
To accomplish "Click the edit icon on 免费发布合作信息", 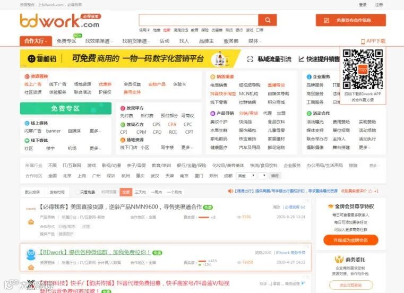I will (326, 20).
